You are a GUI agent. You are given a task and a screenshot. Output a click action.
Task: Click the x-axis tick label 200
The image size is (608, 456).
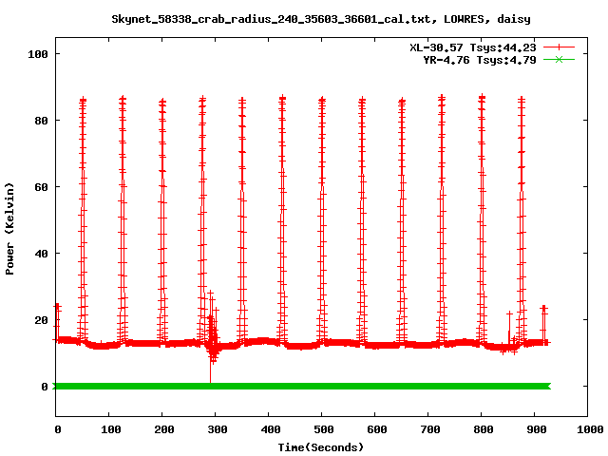click(x=164, y=429)
